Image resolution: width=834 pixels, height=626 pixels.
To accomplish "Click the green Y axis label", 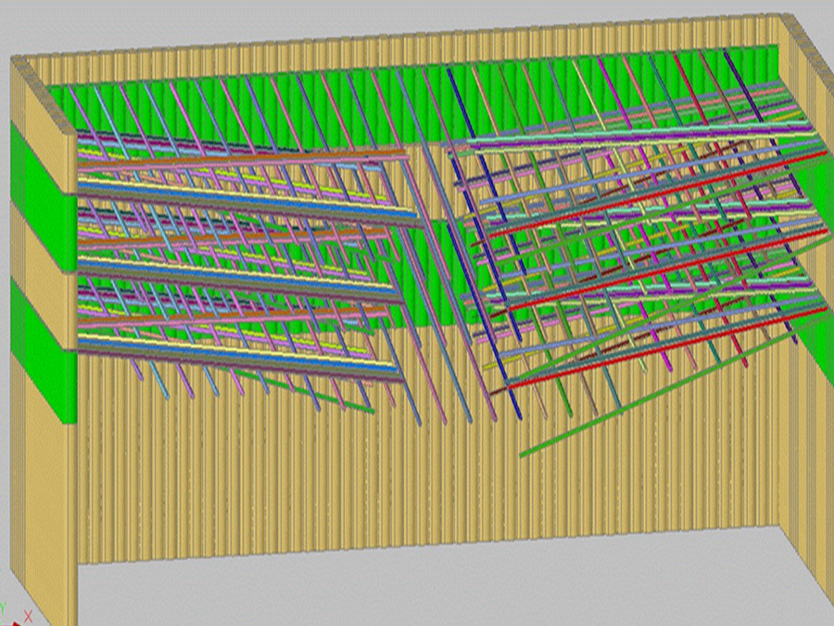I will (3, 607).
